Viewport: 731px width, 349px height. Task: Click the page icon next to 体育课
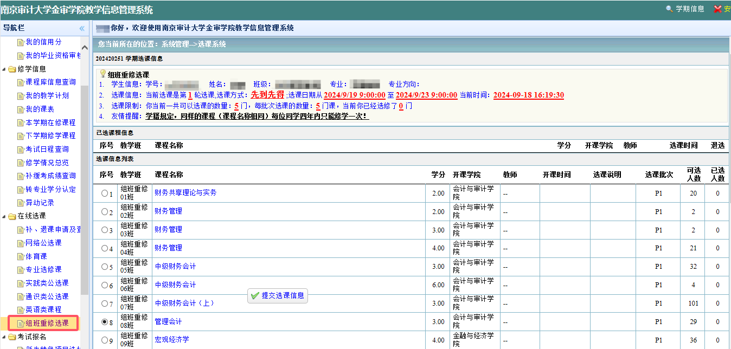click(21, 256)
